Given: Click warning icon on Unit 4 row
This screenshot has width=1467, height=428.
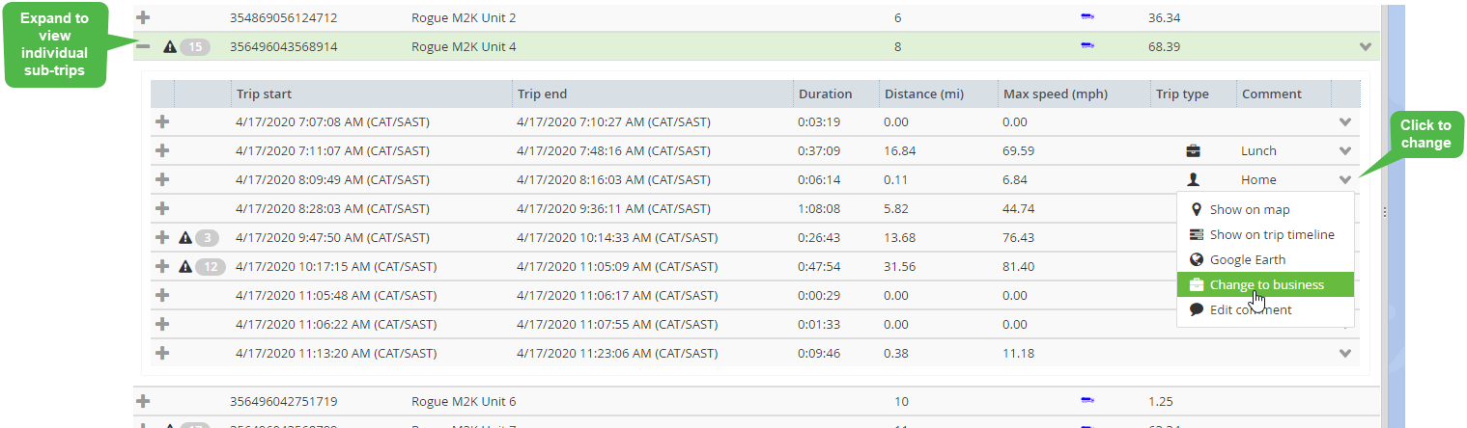Looking at the screenshot, I should [x=170, y=46].
